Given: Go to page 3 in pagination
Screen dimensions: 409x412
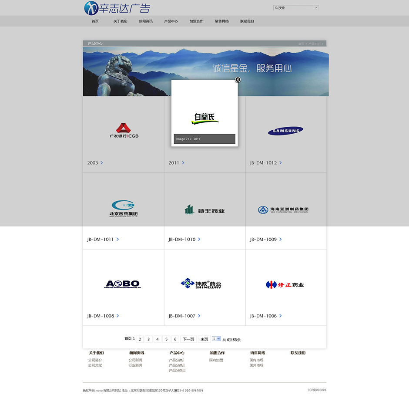Looking at the screenshot, I should click(x=148, y=339).
